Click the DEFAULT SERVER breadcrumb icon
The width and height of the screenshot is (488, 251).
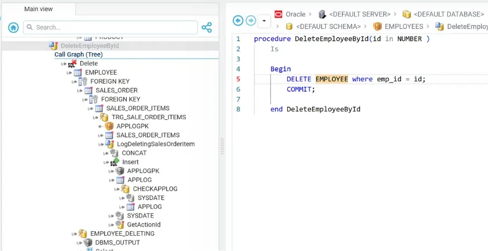pyautogui.click(x=322, y=14)
